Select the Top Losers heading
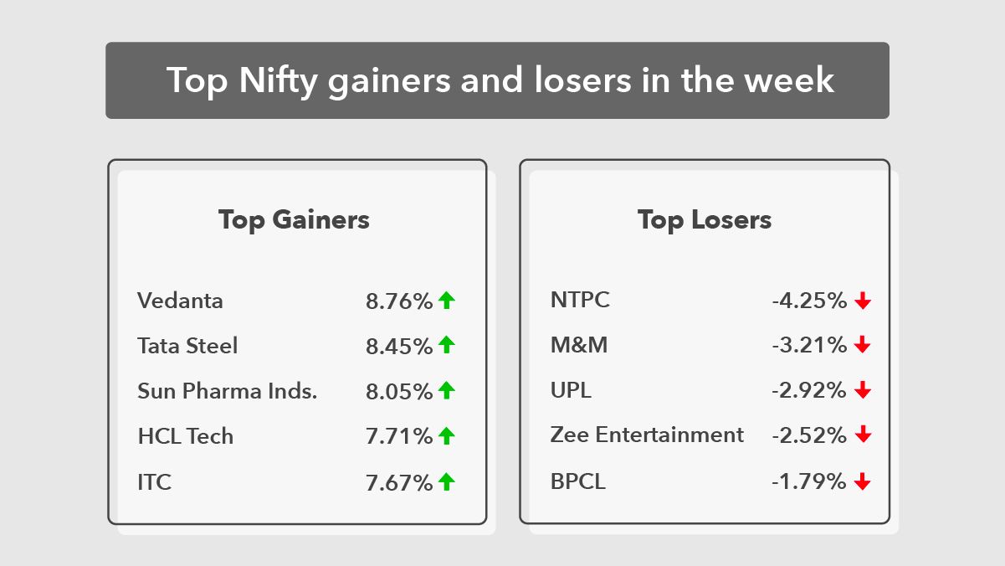1005x566 pixels. (x=705, y=220)
